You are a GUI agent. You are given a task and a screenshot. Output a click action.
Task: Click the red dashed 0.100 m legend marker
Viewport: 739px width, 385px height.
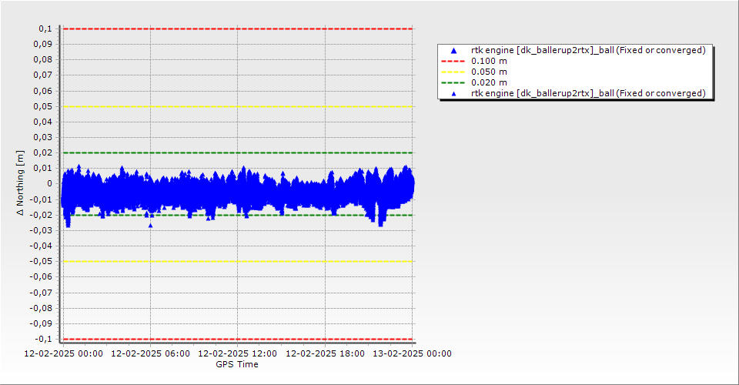coord(453,61)
